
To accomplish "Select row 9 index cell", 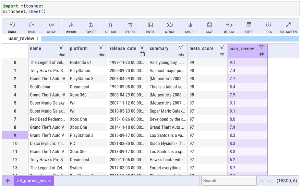I will coord(15,135).
